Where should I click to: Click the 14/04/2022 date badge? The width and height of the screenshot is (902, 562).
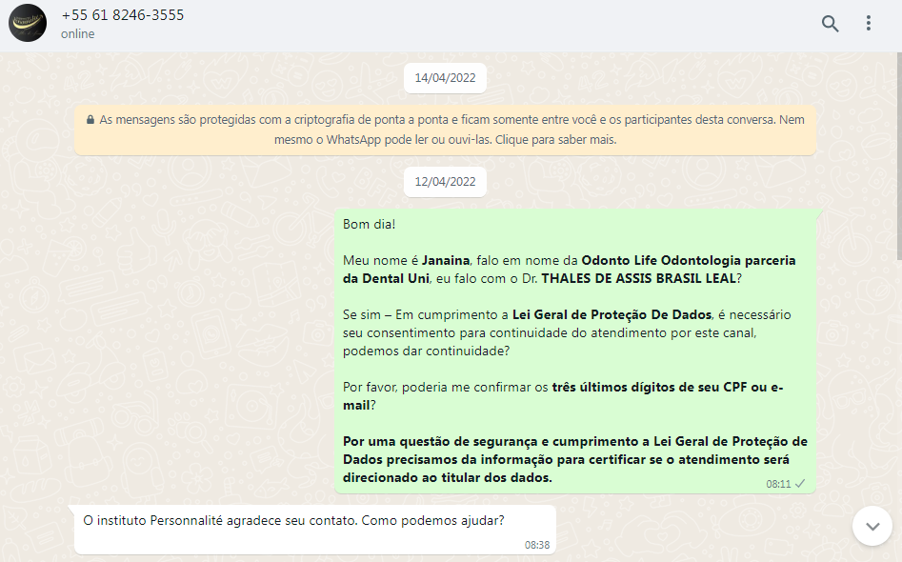click(x=445, y=78)
